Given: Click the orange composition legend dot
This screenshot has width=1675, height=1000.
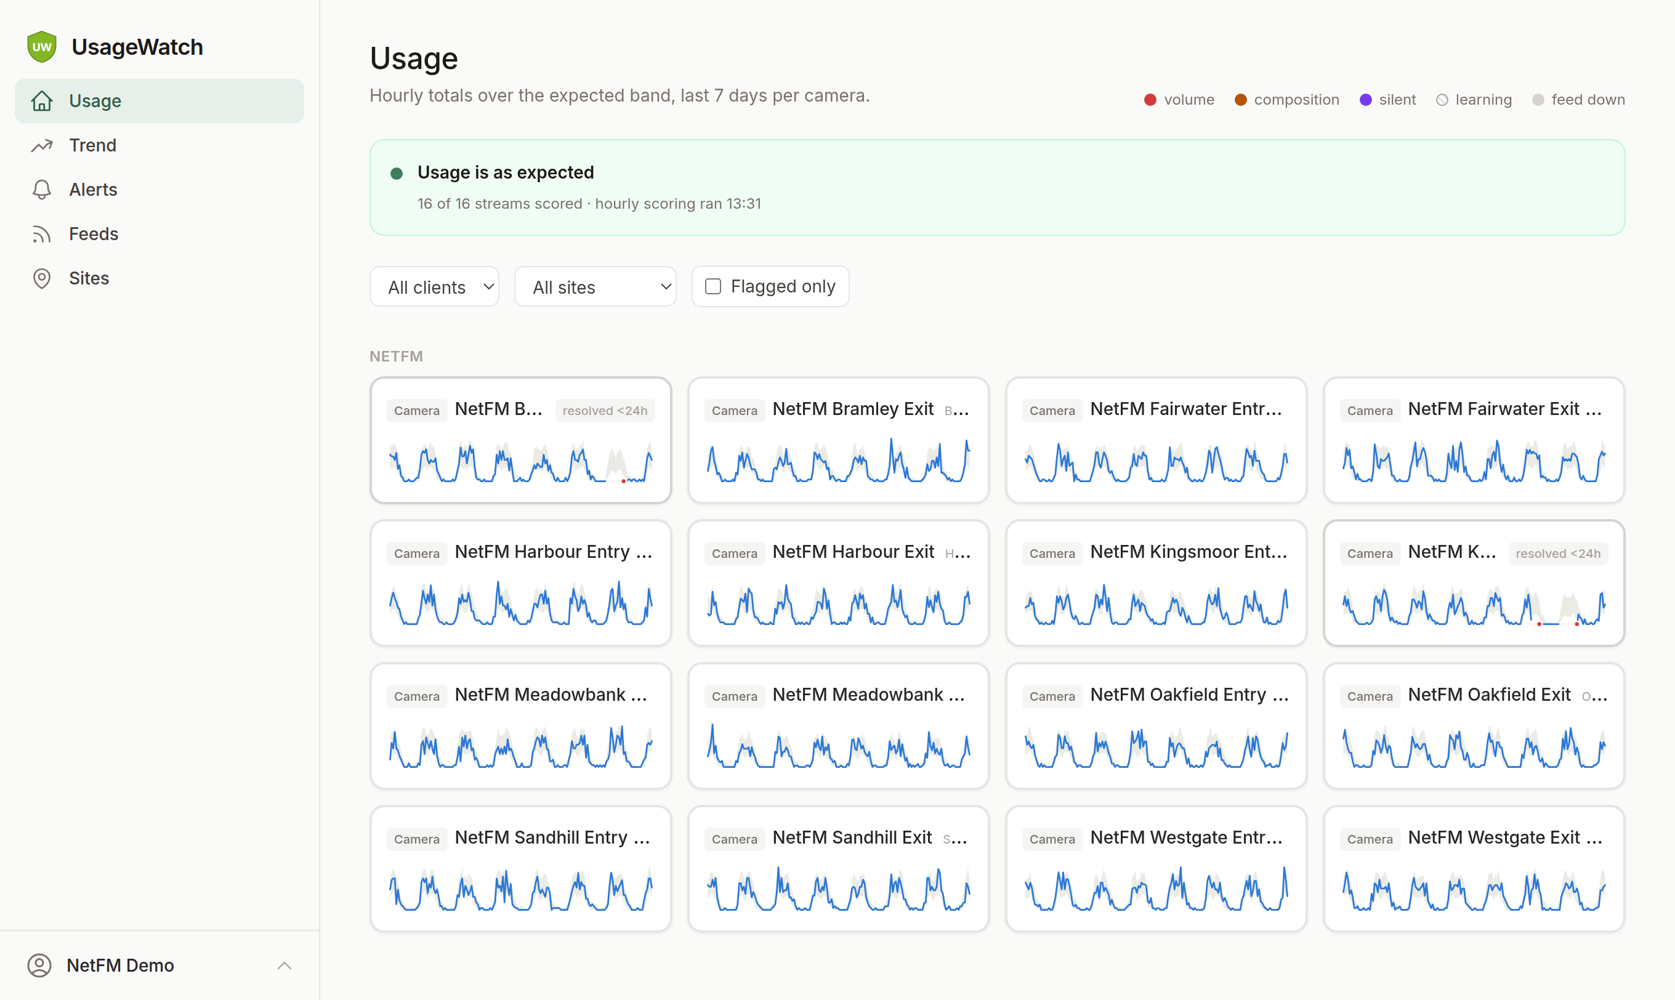Looking at the screenshot, I should pyautogui.click(x=1240, y=100).
